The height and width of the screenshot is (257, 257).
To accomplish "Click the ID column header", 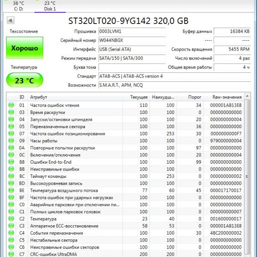I will tap(22, 97).
